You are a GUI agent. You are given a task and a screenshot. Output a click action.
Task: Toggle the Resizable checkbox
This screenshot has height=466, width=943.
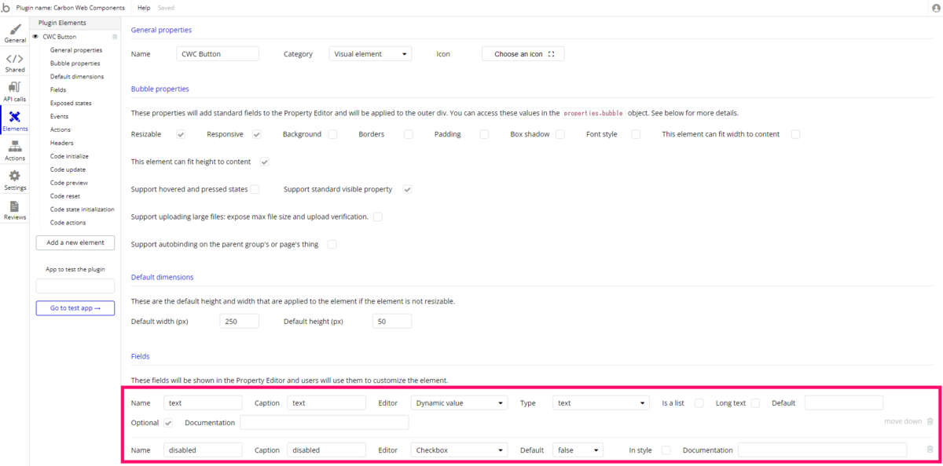pos(181,134)
